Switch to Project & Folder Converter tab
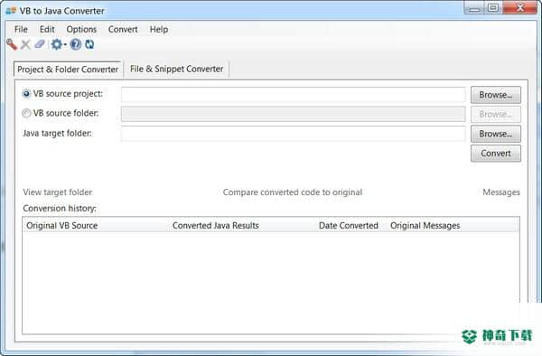542x356 pixels. tap(68, 70)
